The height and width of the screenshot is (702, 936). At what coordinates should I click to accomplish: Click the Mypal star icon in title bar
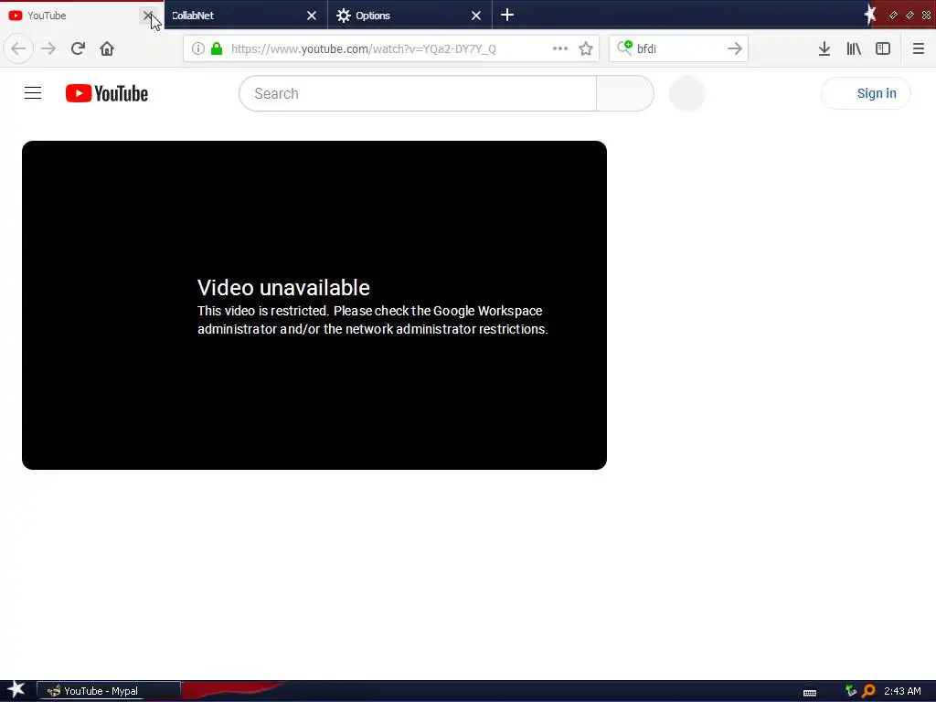click(x=870, y=15)
